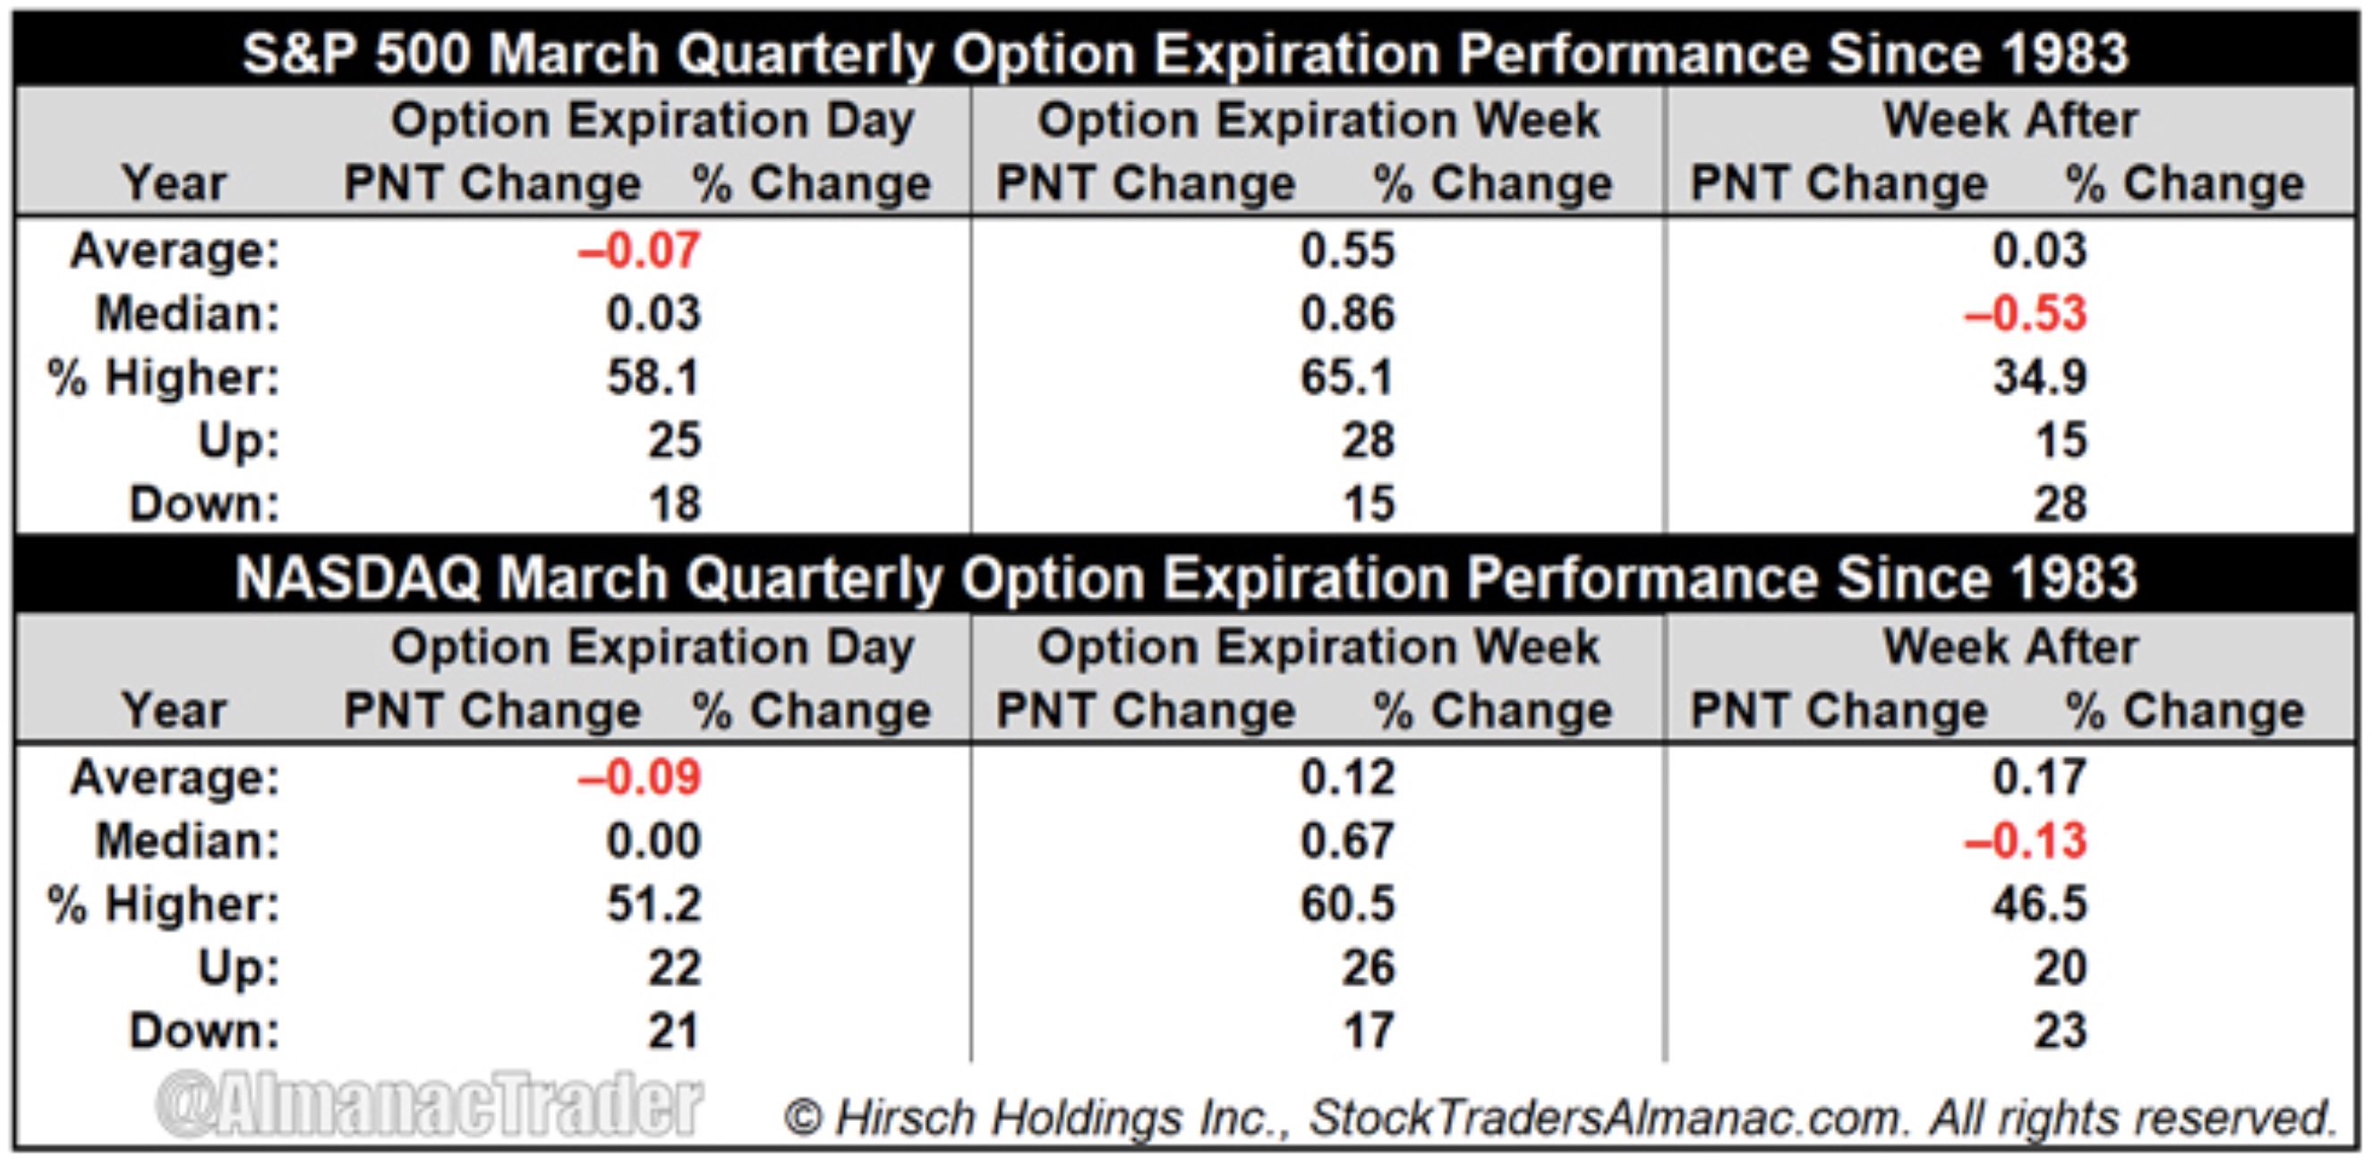Click the red -0.09 average value
Screen dimensions: 2372x1163
(640, 777)
